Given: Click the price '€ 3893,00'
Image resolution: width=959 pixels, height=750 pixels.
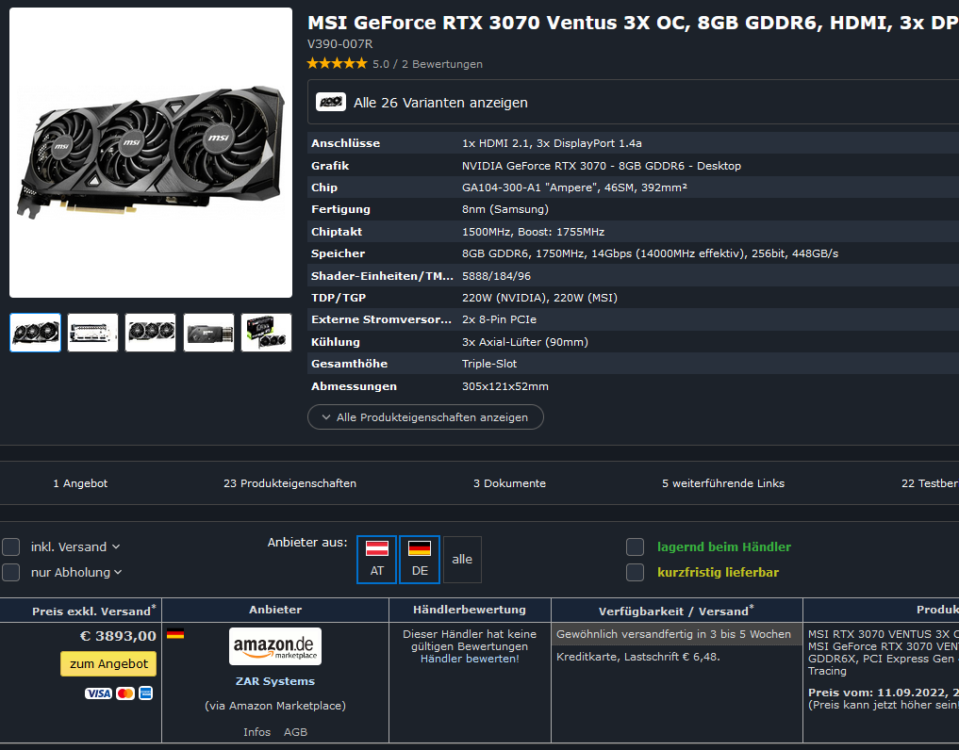Looking at the screenshot, I should [118, 636].
